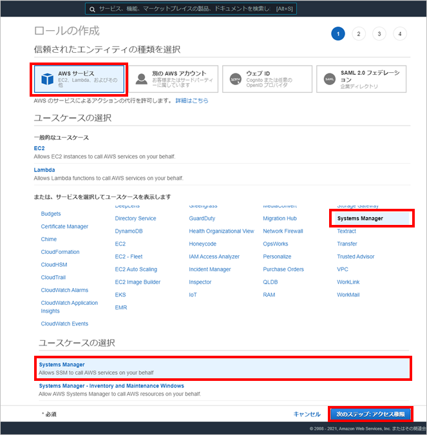
Task: Select the EC2 - Fleet service
Action: (x=129, y=256)
